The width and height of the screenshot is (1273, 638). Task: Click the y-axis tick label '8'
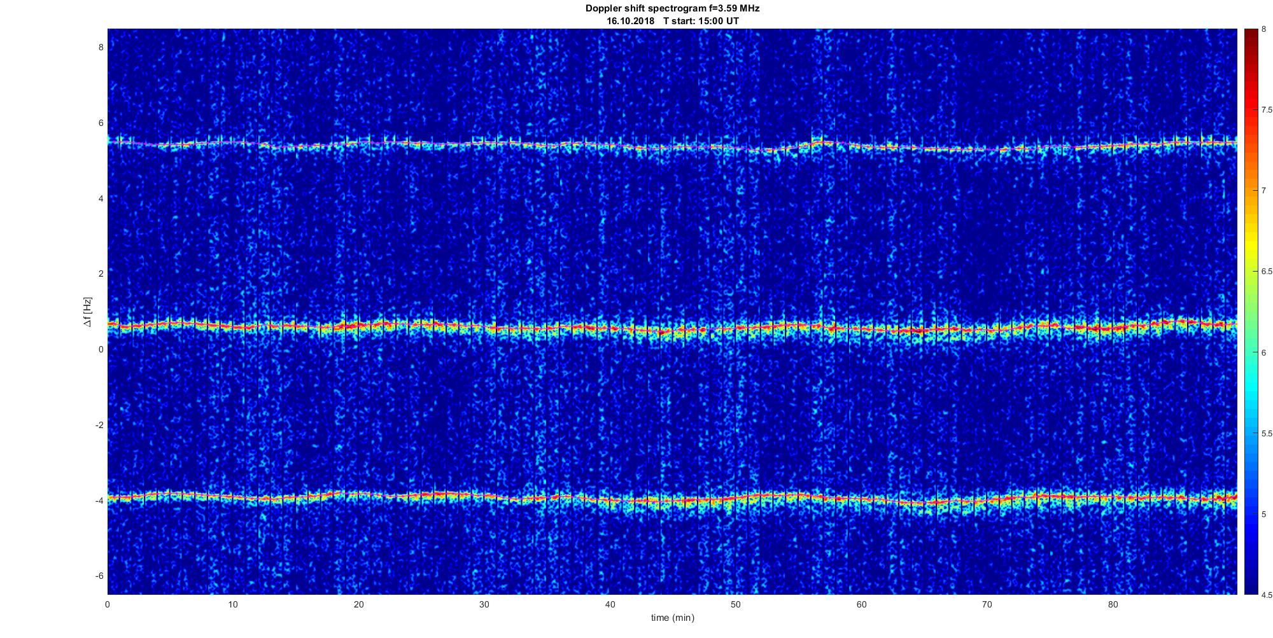(101, 47)
